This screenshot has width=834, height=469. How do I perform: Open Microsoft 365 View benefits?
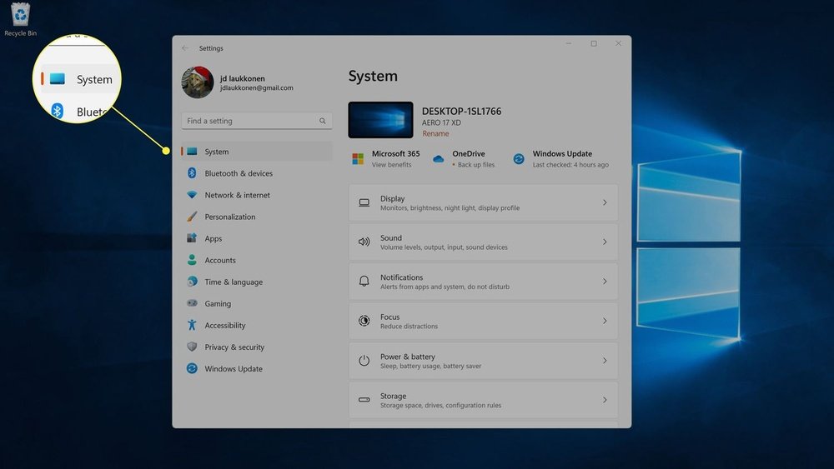[x=391, y=165]
